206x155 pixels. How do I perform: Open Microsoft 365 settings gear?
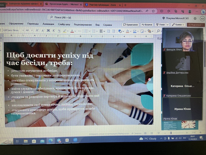[195, 18]
